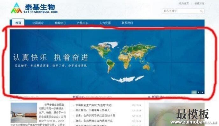
Task: Open the 产品中心 menu item
Action: pos(82,23)
